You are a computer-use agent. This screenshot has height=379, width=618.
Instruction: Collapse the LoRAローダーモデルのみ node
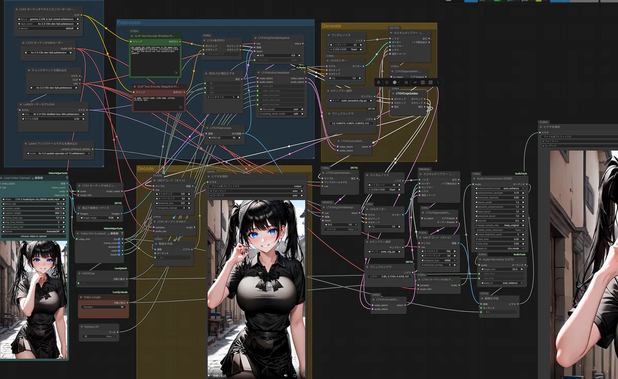pos(21,104)
